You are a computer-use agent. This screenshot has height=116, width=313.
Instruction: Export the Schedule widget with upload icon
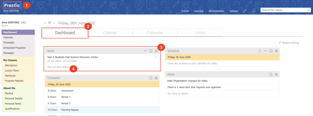[x=260, y=51]
